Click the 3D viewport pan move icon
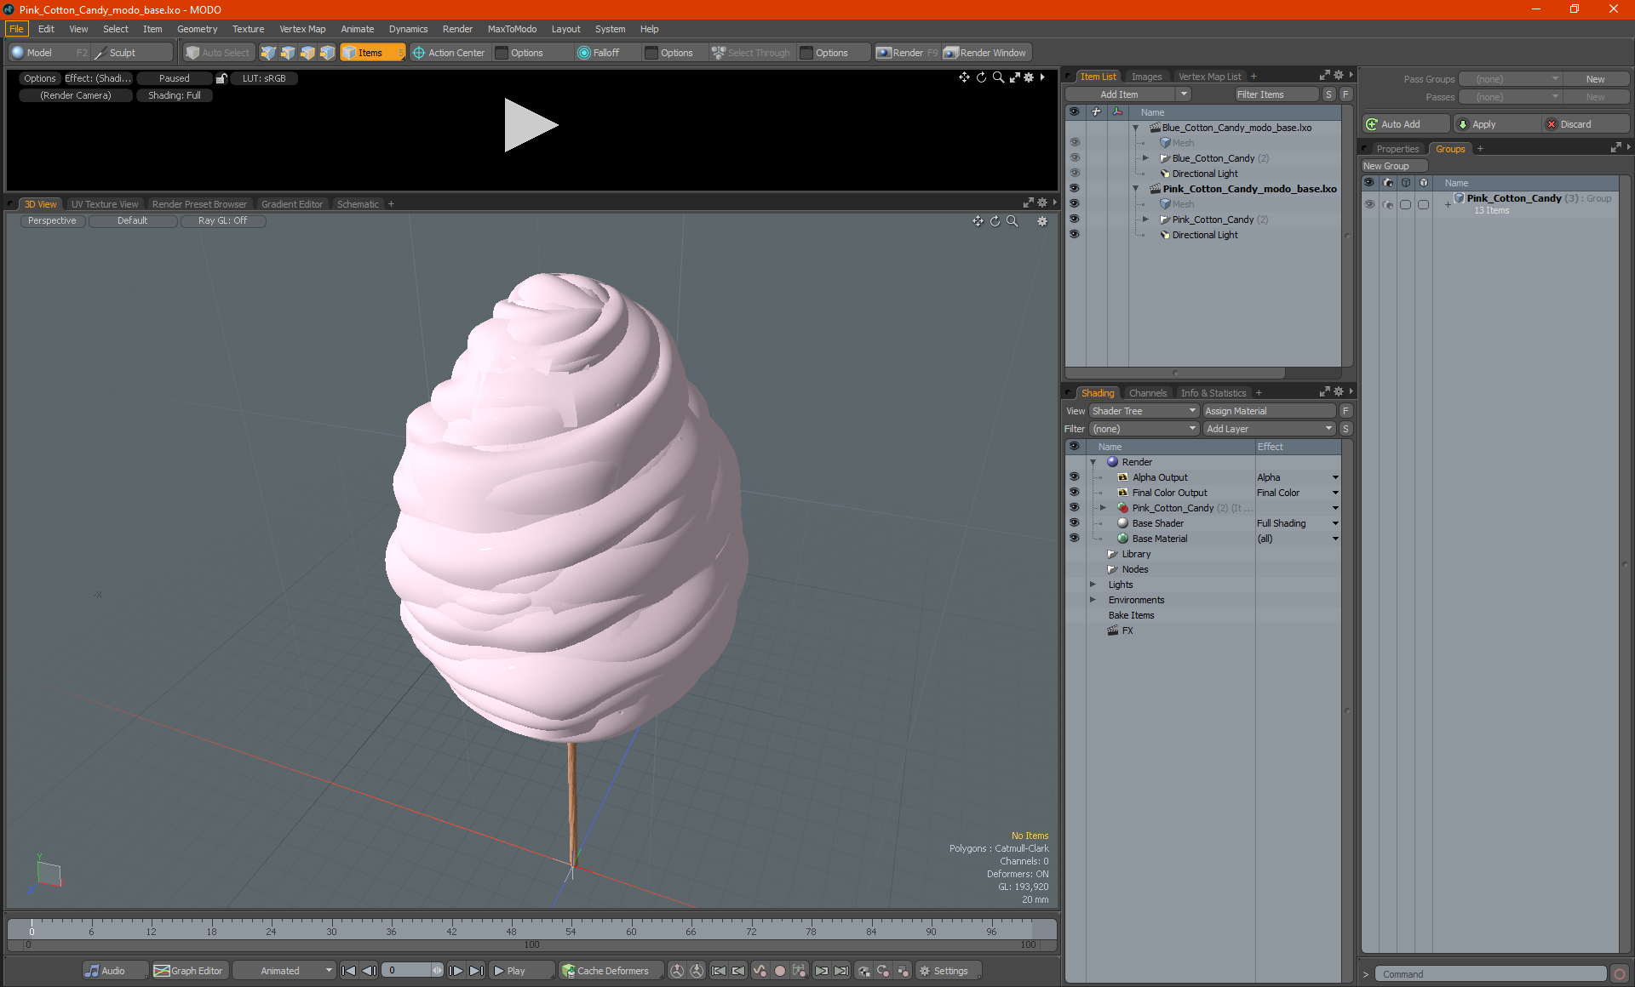This screenshot has height=987, width=1635. coord(978,221)
